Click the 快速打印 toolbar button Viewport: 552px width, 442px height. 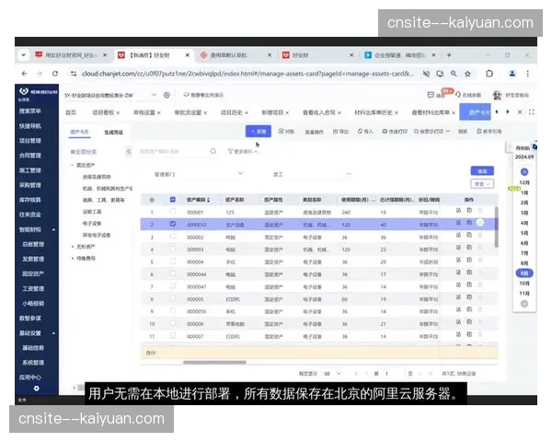(x=395, y=132)
